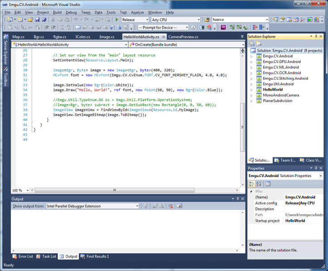Click the Undo arrow icon
The width and height of the screenshot is (328, 271).
point(76,19)
